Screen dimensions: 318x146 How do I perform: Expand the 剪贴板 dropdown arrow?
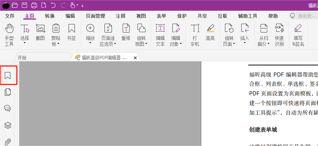click(59, 44)
